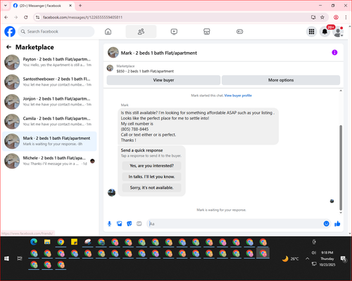Open Task View on the taskbar
This screenshot has width=352, height=281.
coord(20,259)
